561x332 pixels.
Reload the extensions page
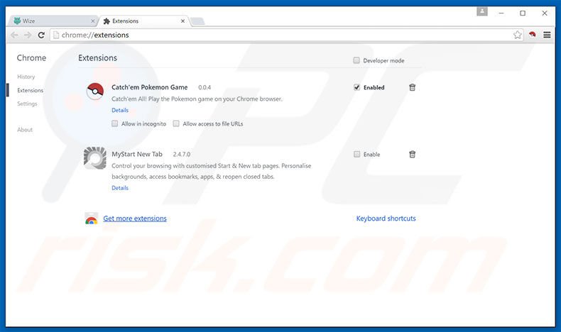point(41,35)
